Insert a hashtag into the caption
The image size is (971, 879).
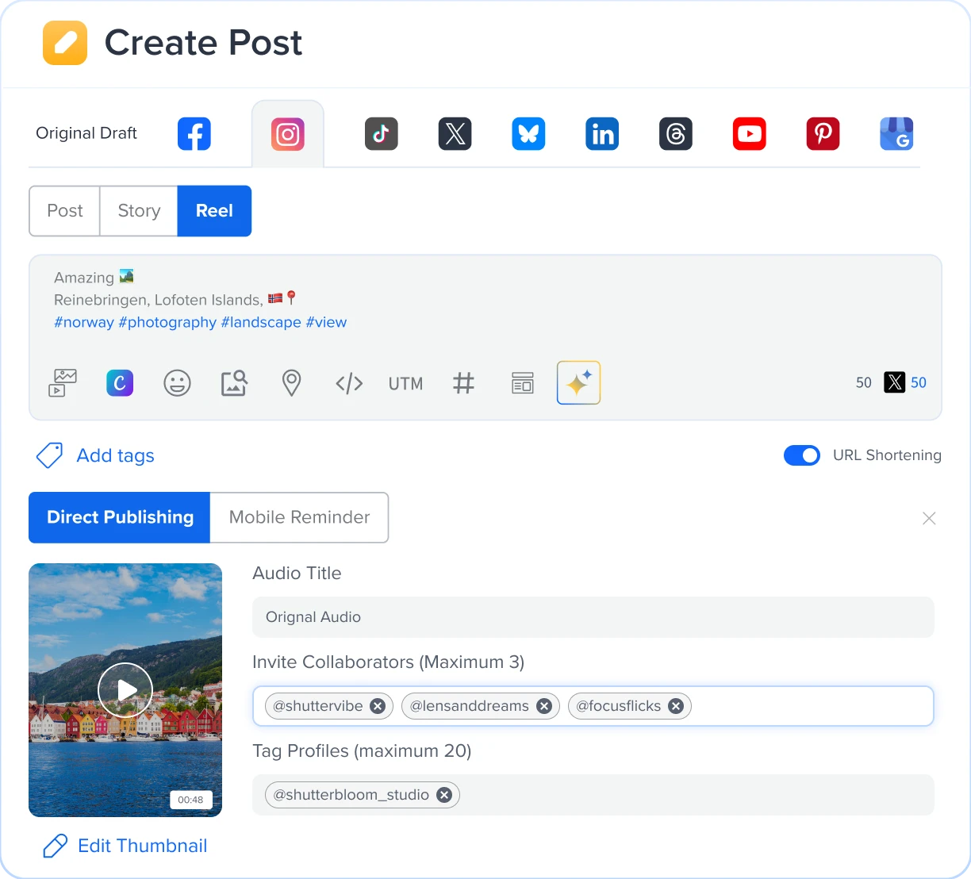click(x=463, y=383)
